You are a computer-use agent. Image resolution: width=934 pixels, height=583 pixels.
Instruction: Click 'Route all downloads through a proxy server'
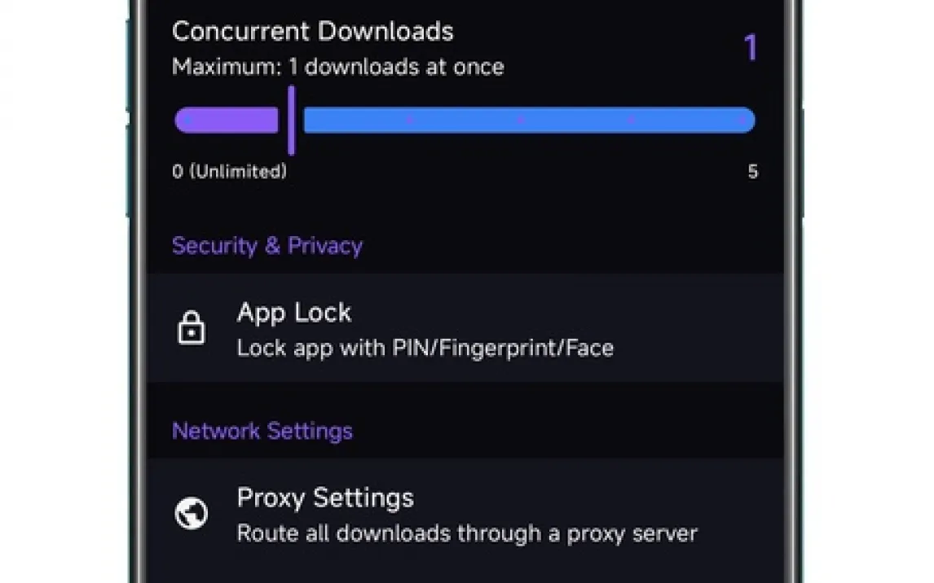pyautogui.click(x=467, y=534)
